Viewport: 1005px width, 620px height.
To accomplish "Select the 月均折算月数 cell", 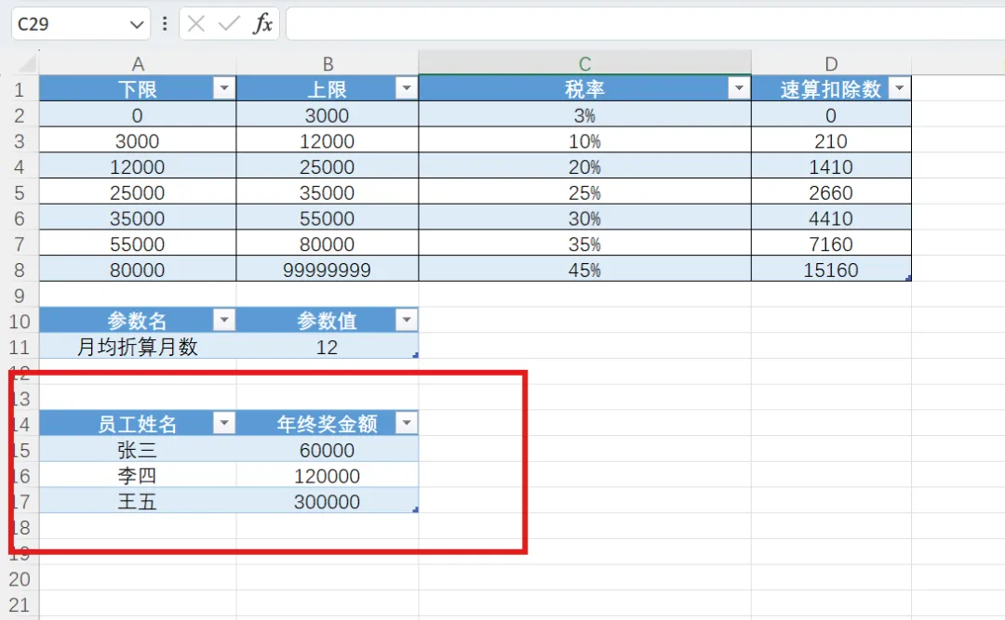I will click(x=138, y=347).
